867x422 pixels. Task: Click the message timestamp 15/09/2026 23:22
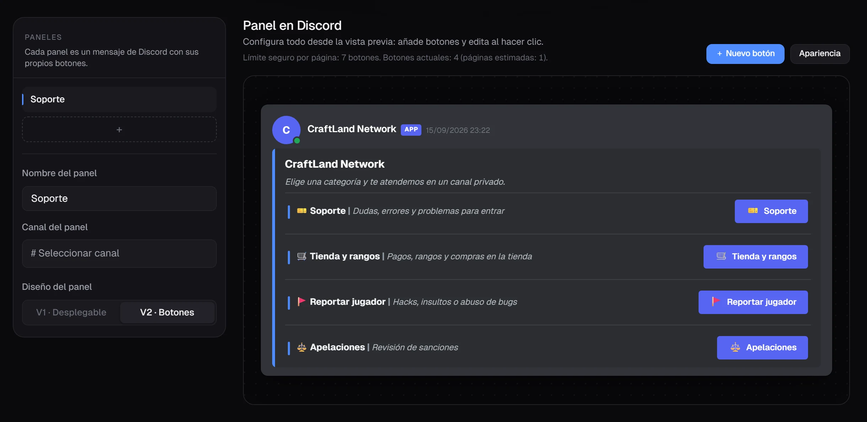pyautogui.click(x=458, y=130)
